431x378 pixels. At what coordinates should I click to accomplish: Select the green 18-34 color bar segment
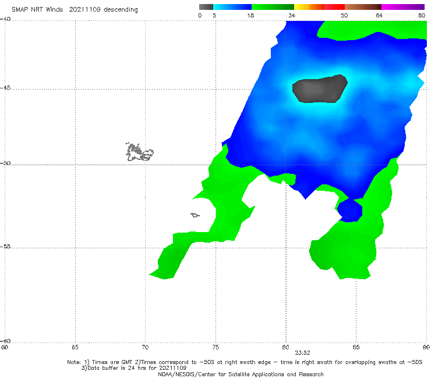[273, 7]
